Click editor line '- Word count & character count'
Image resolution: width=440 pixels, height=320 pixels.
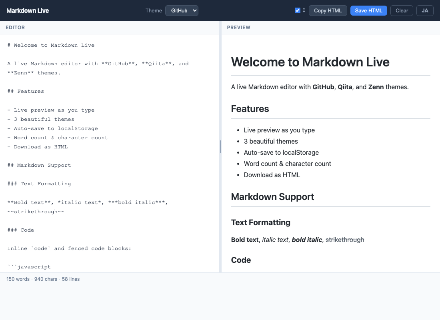[x=58, y=138]
